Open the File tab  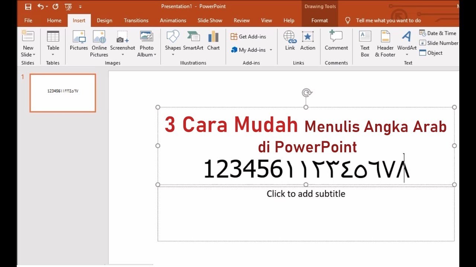tap(28, 20)
